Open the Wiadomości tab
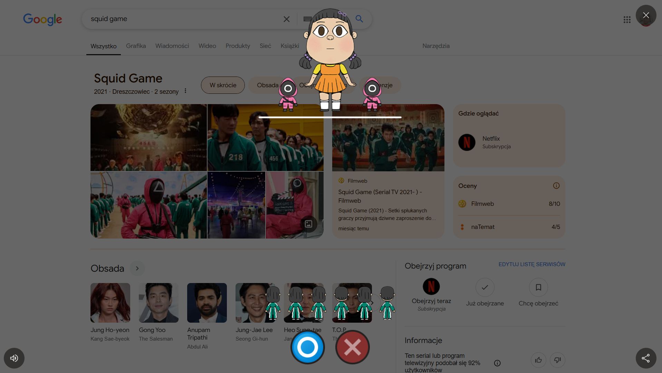The height and width of the screenshot is (373, 662). click(x=172, y=46)
